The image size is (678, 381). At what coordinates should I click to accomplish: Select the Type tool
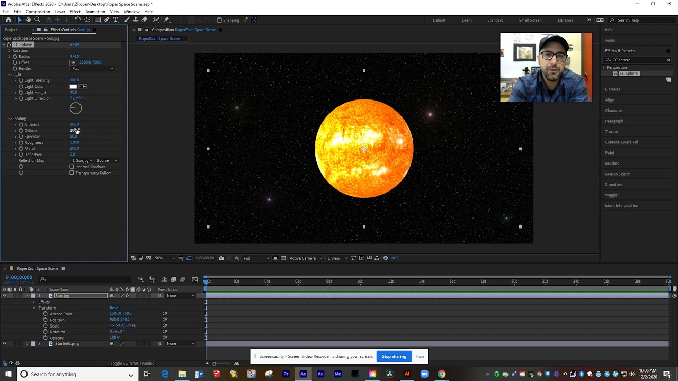115,20
